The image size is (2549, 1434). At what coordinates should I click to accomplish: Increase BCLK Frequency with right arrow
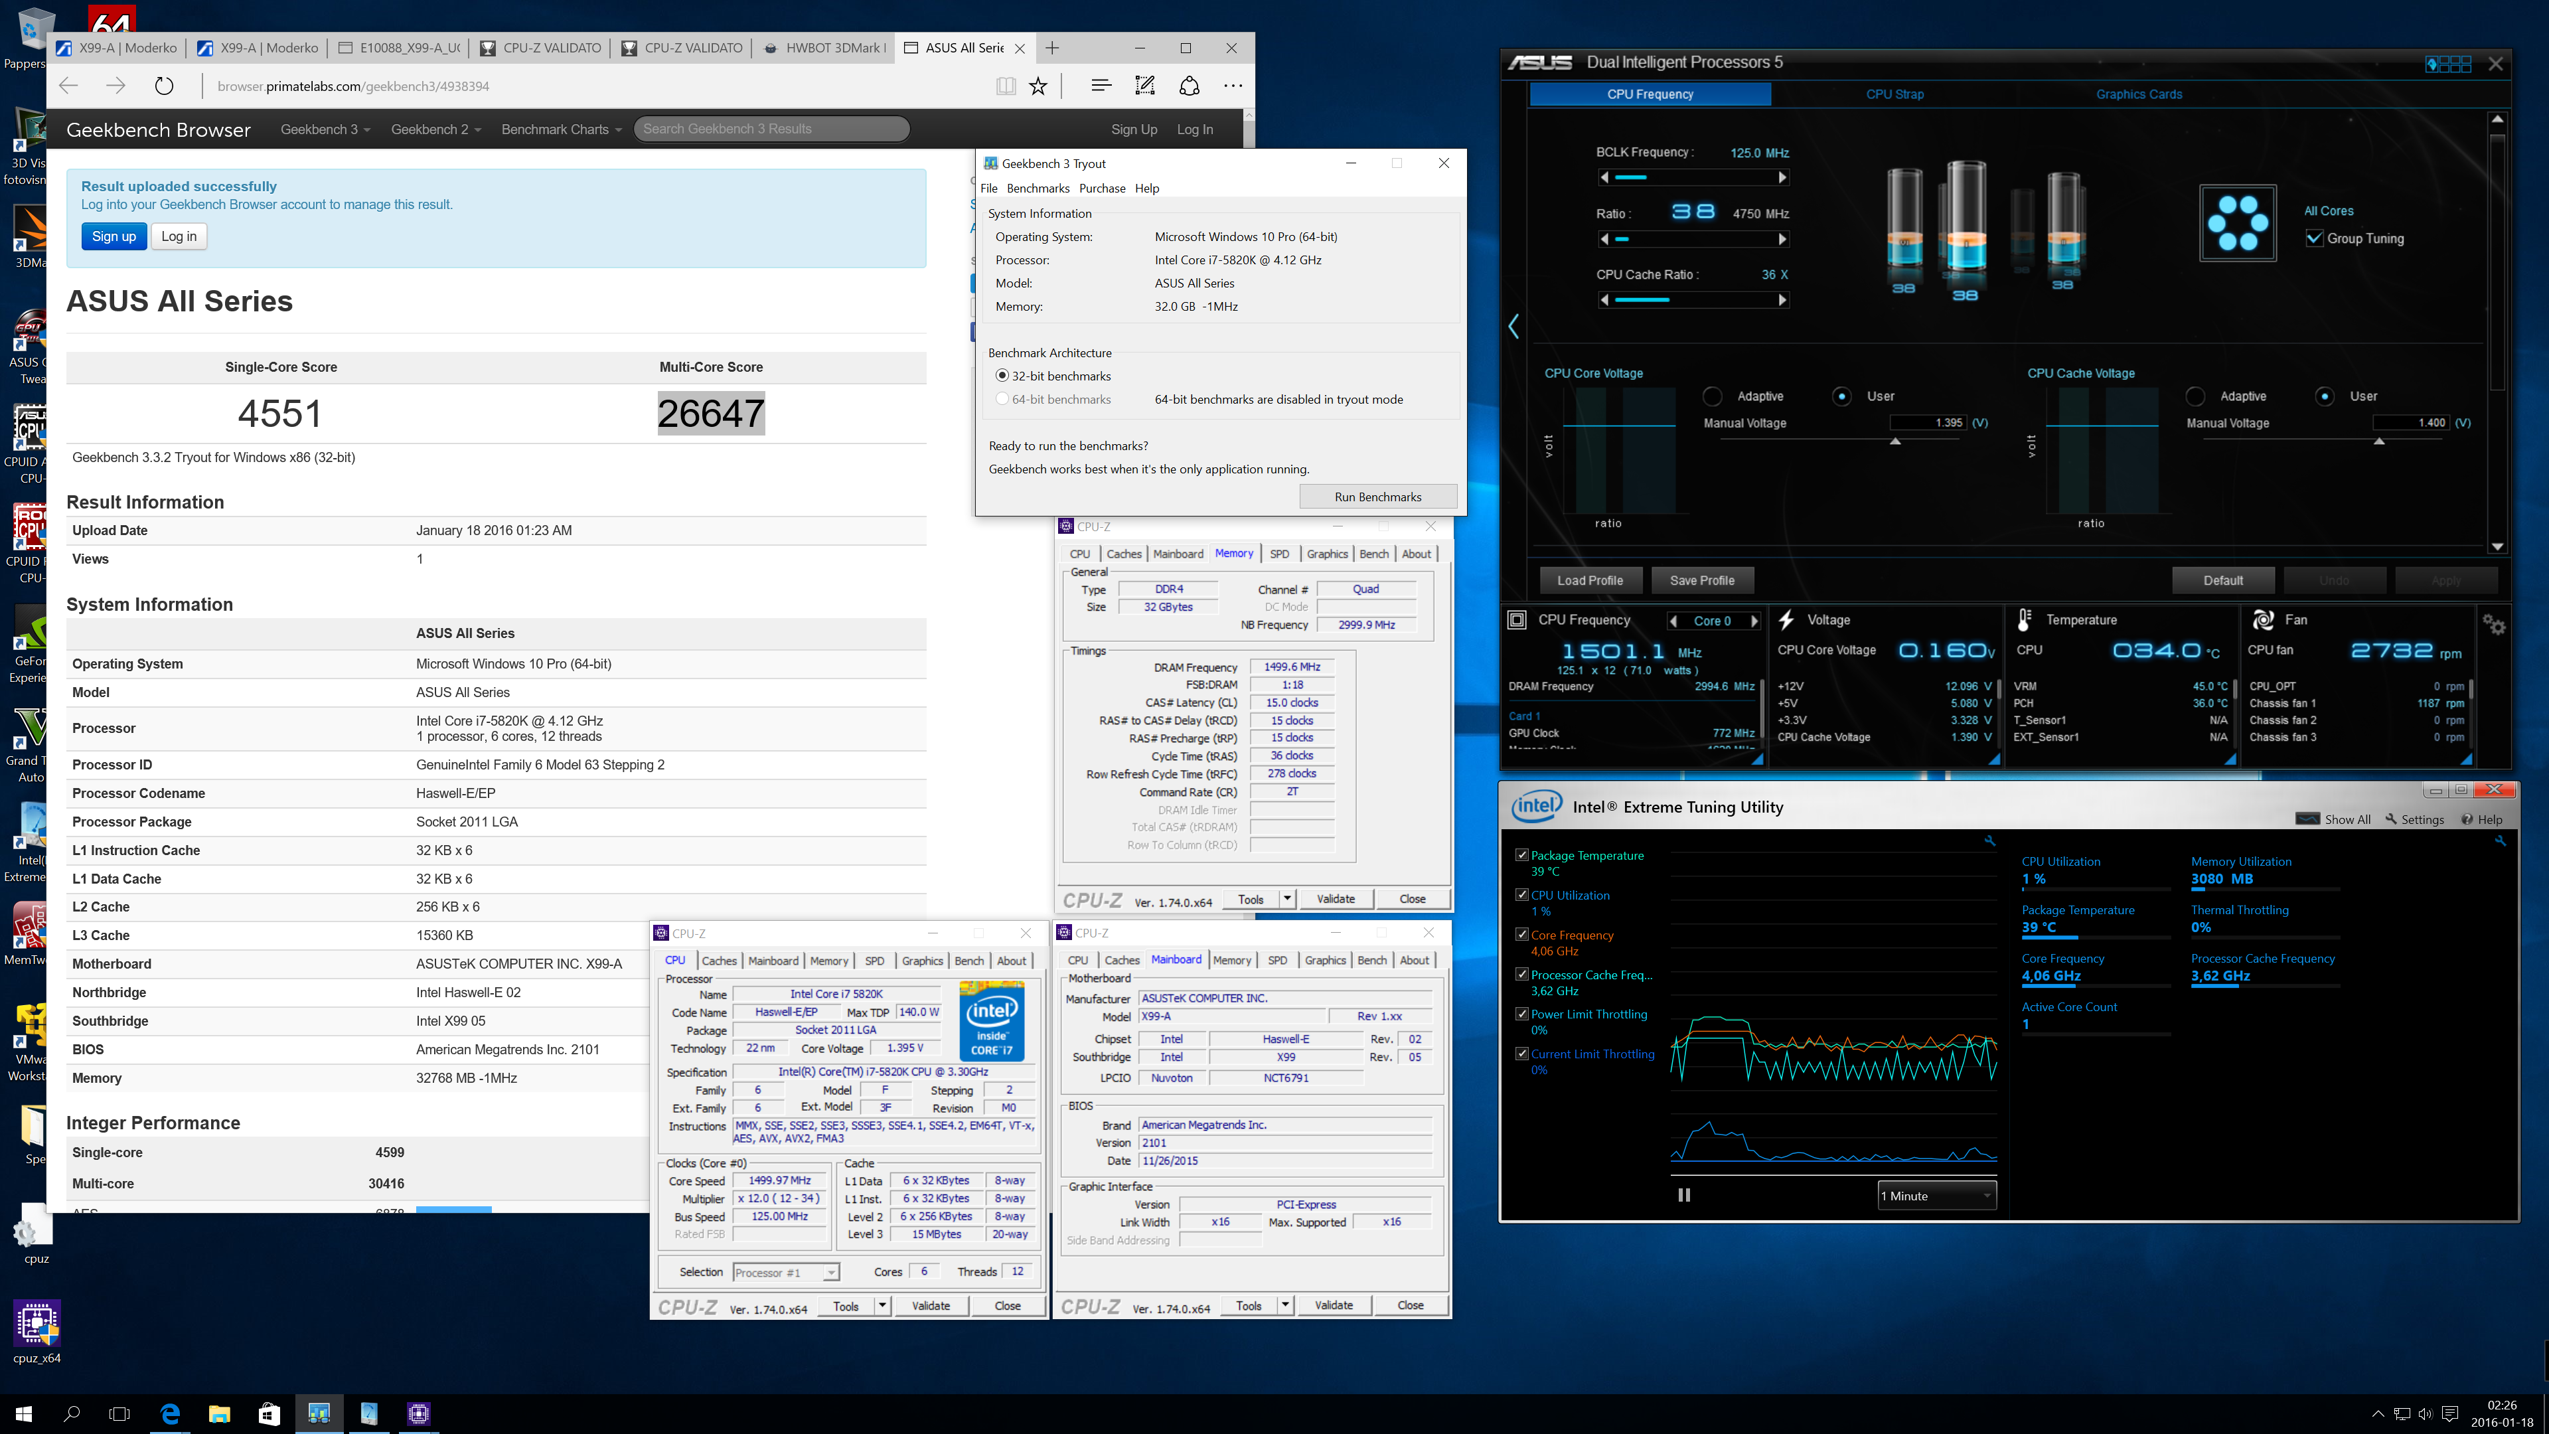click(1782, 178)
